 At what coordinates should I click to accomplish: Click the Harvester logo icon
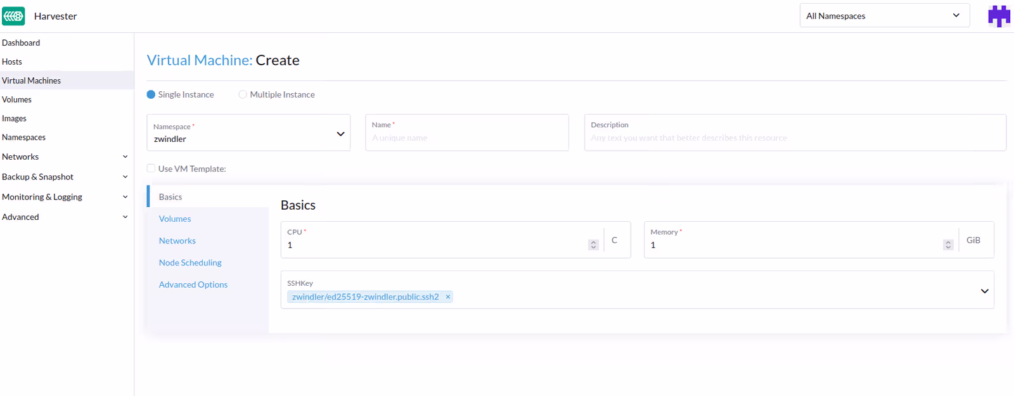[x=13, y=16]
